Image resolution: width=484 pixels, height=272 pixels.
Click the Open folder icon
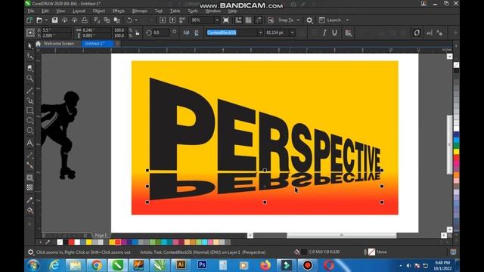(x=39, y=20)
